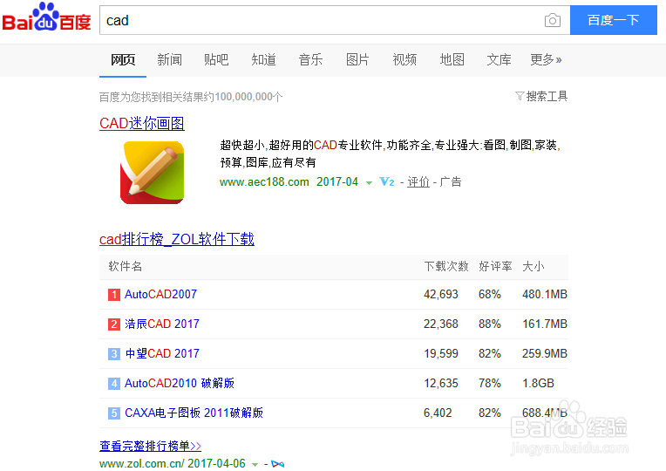Click the search input field containing cad
Screen dimensions: 666x471
pyautogui.click(x=335, y=20)
